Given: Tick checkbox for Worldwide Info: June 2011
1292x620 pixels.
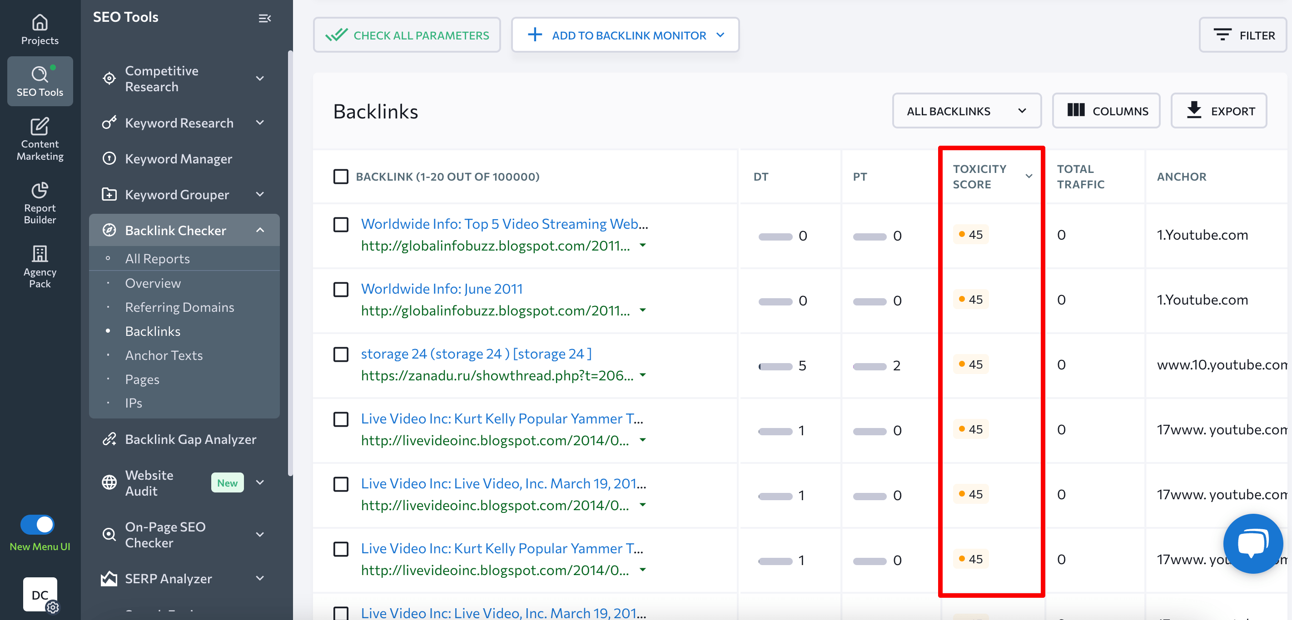Looking at the screenshot, I should coord(341,289).
